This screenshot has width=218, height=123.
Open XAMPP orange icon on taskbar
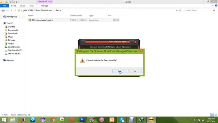pyautogui.click(x=112, y=120)
